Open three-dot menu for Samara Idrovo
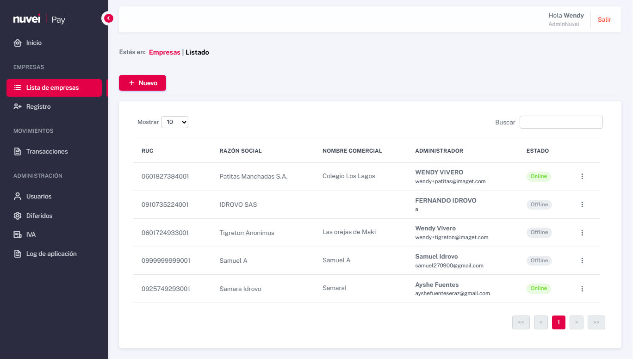Viewport: 633px width, 359px height. 582,288
